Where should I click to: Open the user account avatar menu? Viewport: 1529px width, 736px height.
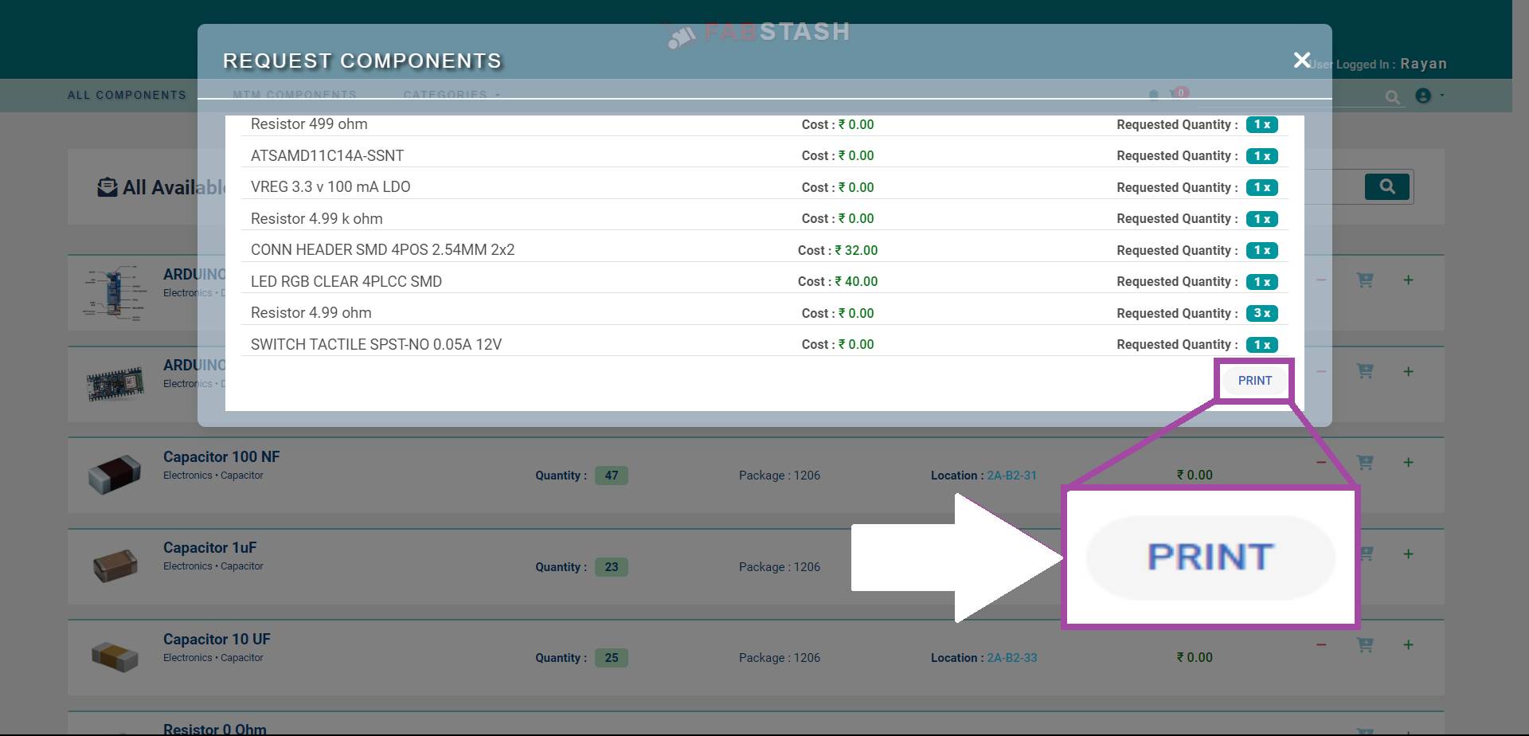[1423, 96]
